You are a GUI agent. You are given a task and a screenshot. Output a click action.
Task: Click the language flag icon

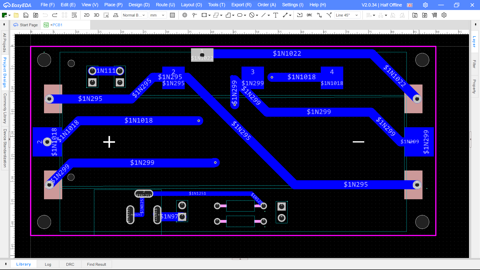[x=410, y=5]
